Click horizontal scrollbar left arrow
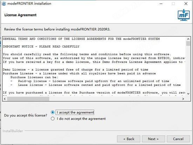 click(x=5, y=99)
